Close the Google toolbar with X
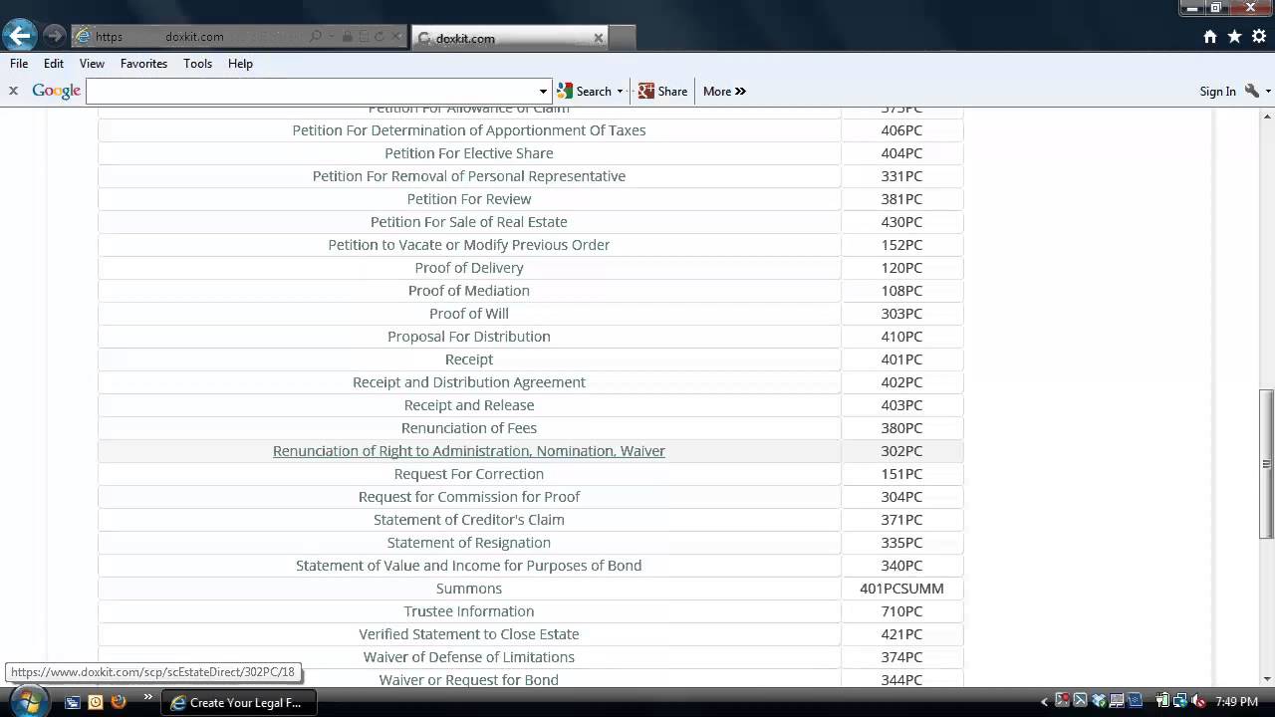 pyautogui.click(x=13, y=91)
